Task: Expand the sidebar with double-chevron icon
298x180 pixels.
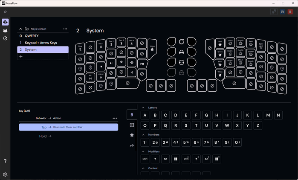Action: (5, 12)
